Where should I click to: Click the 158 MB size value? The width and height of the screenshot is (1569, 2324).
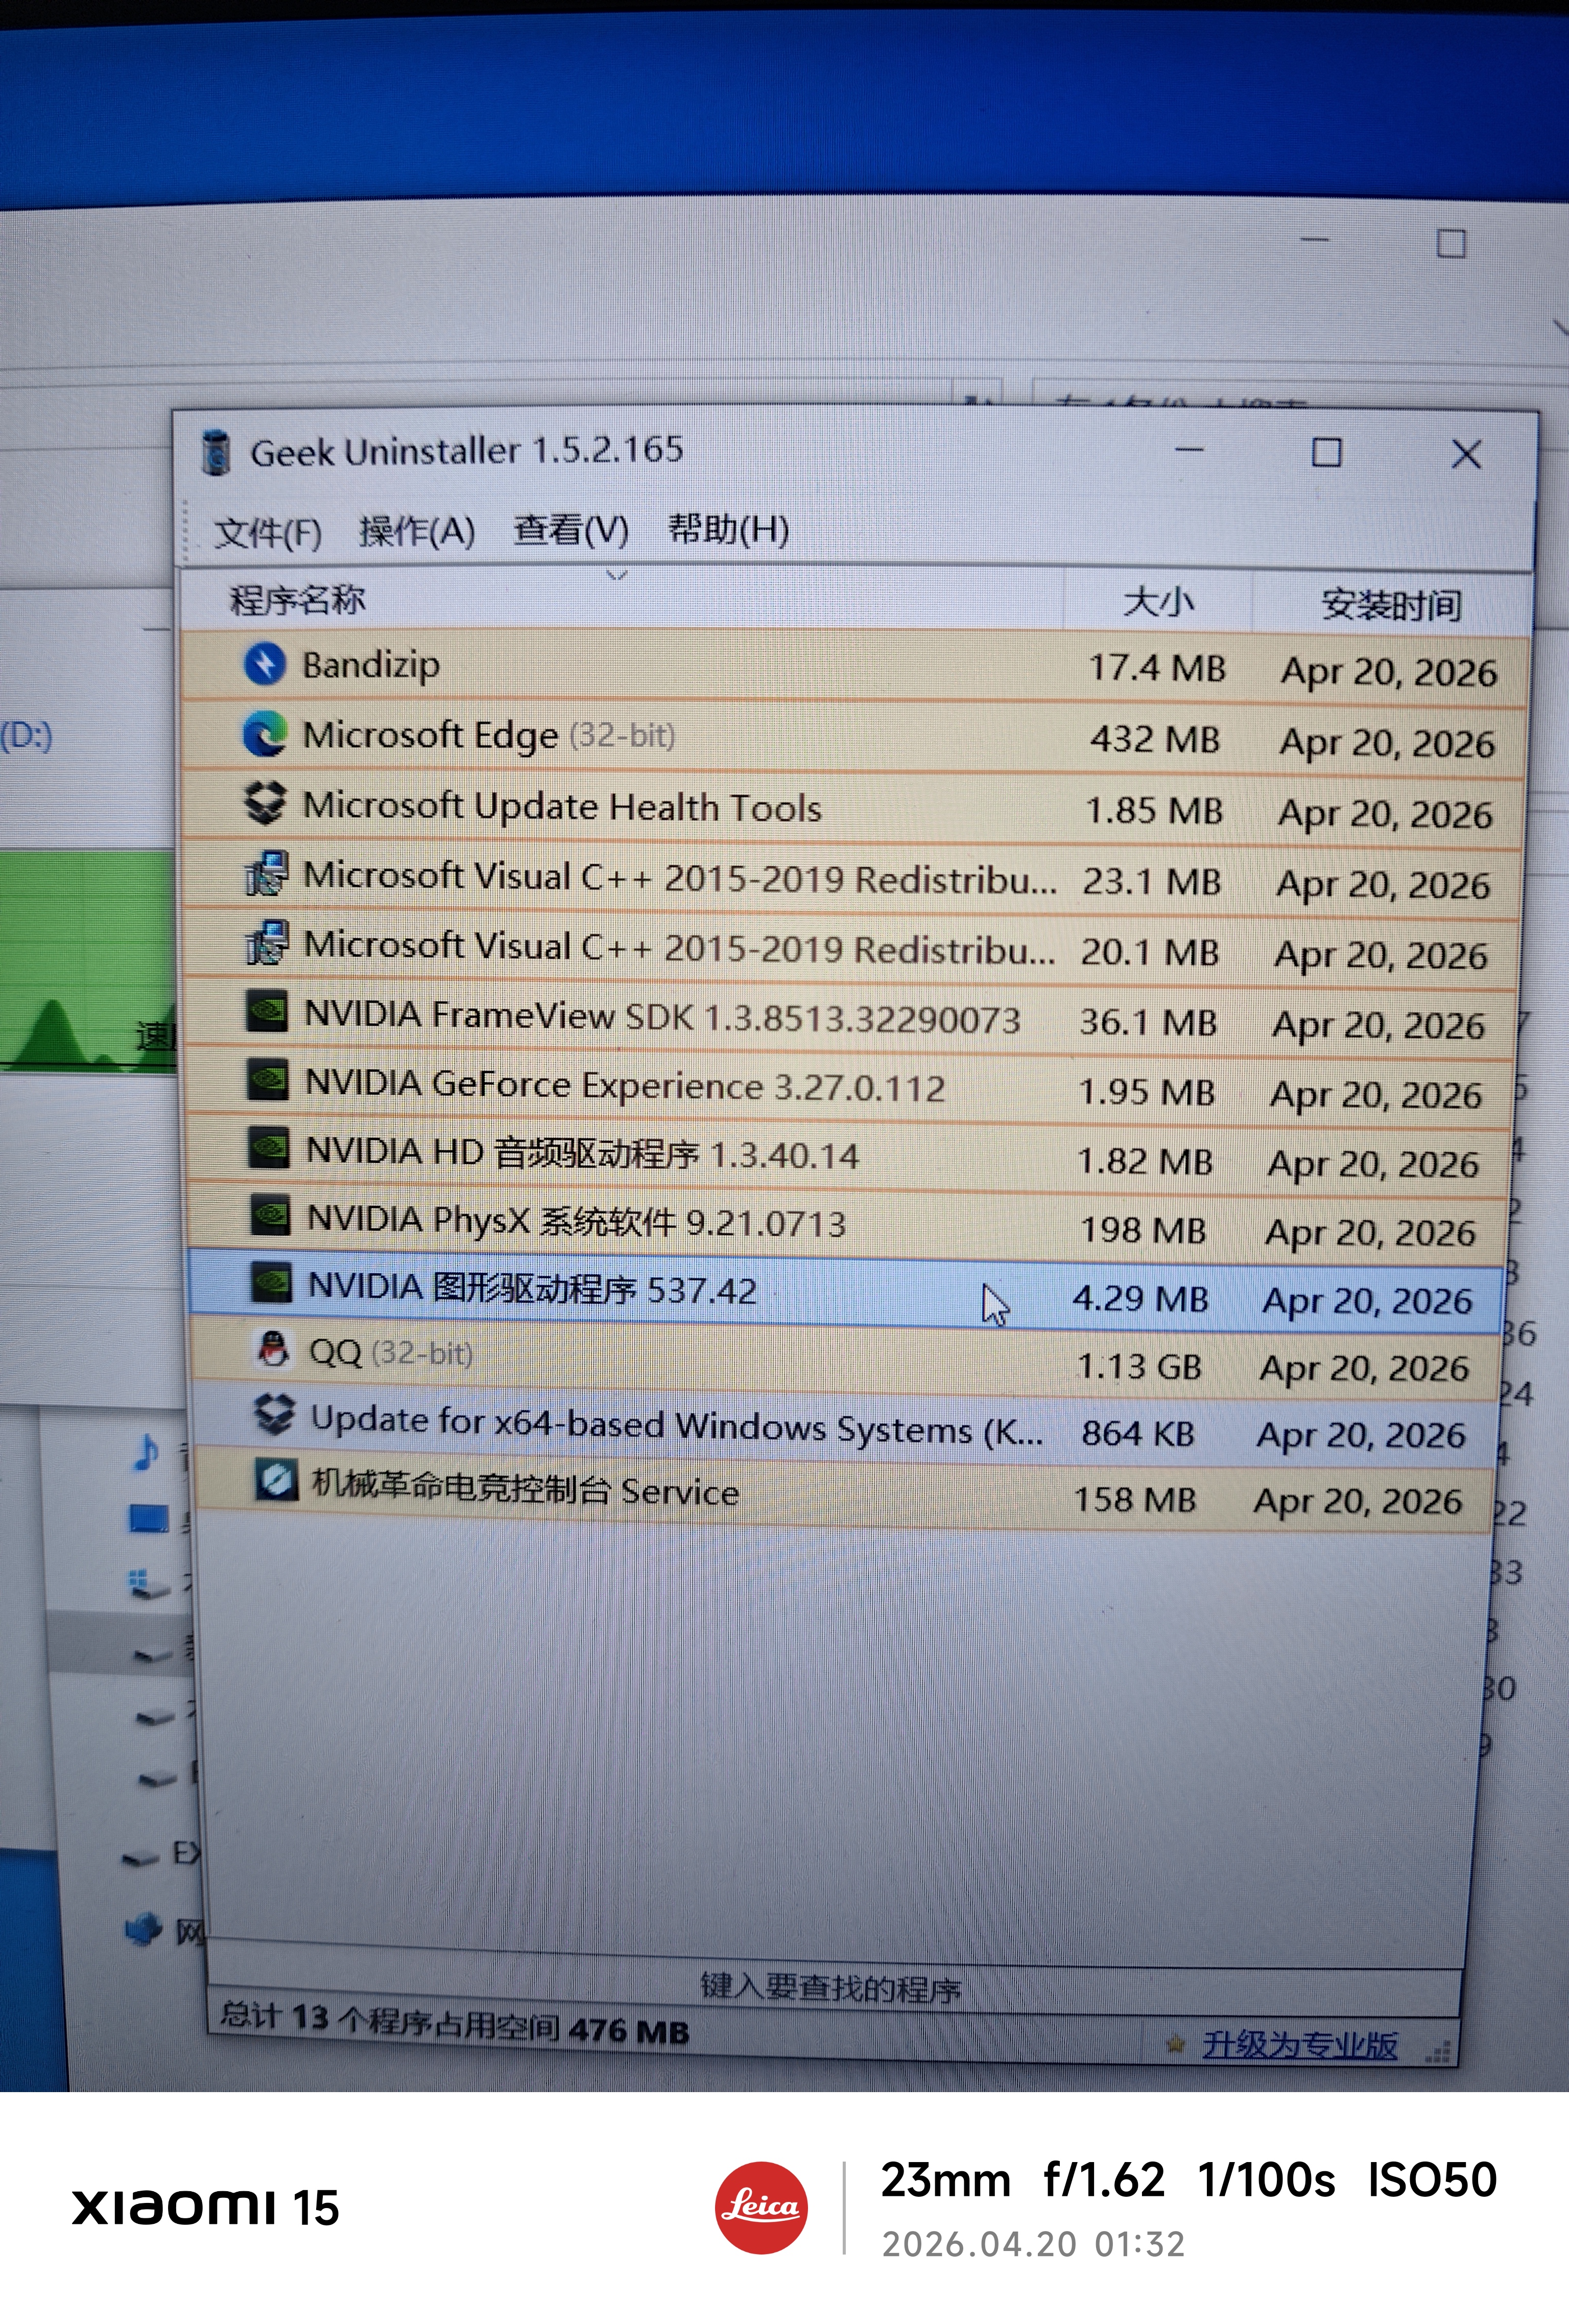point(1135,1499)
